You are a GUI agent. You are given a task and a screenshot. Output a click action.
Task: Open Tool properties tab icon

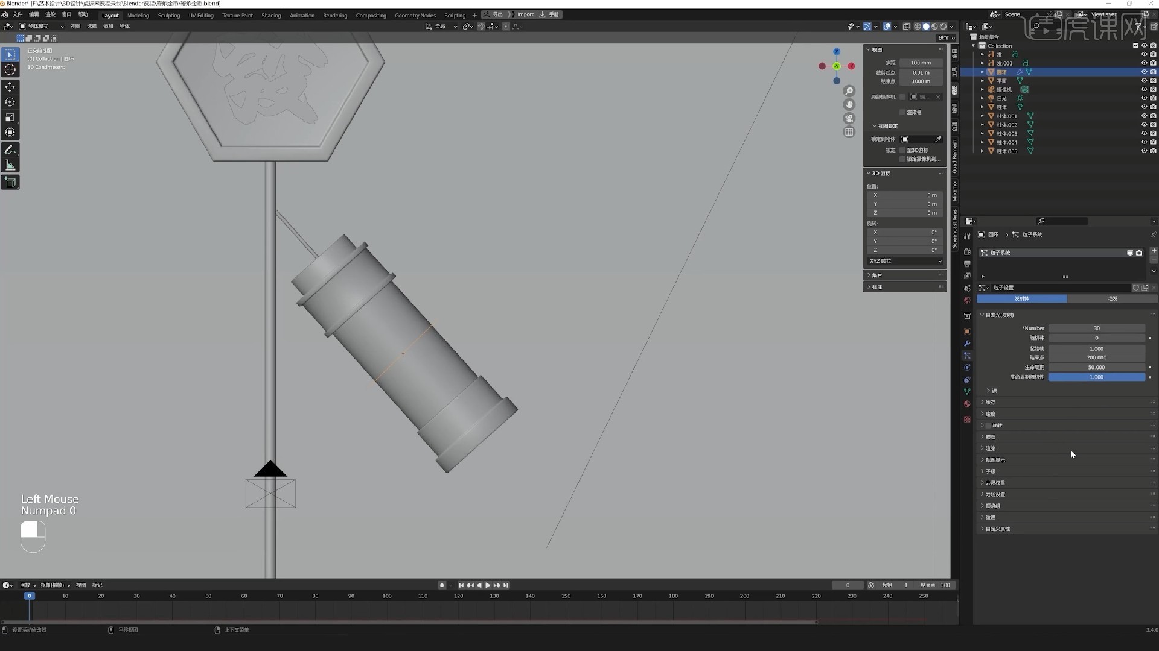point(967,236)
